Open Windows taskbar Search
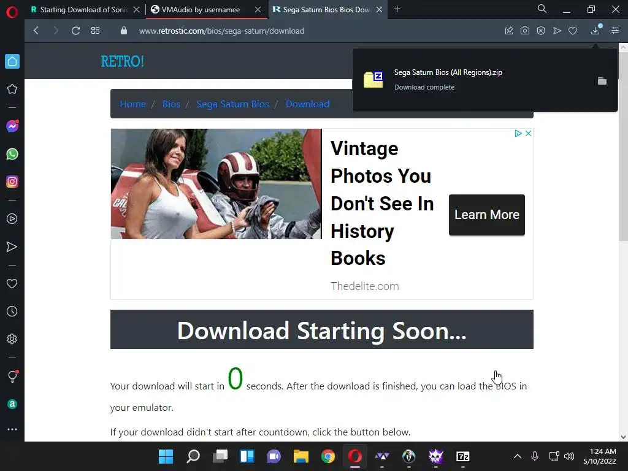 193,456
